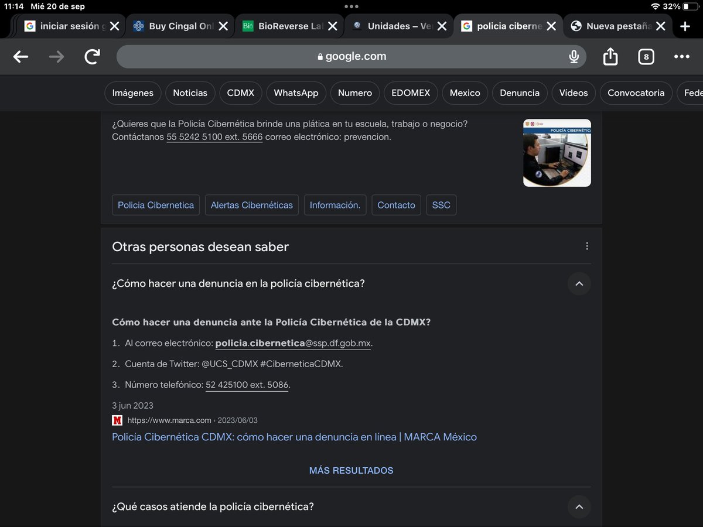
Task: Open the share sheet icon
Action: 610,57
